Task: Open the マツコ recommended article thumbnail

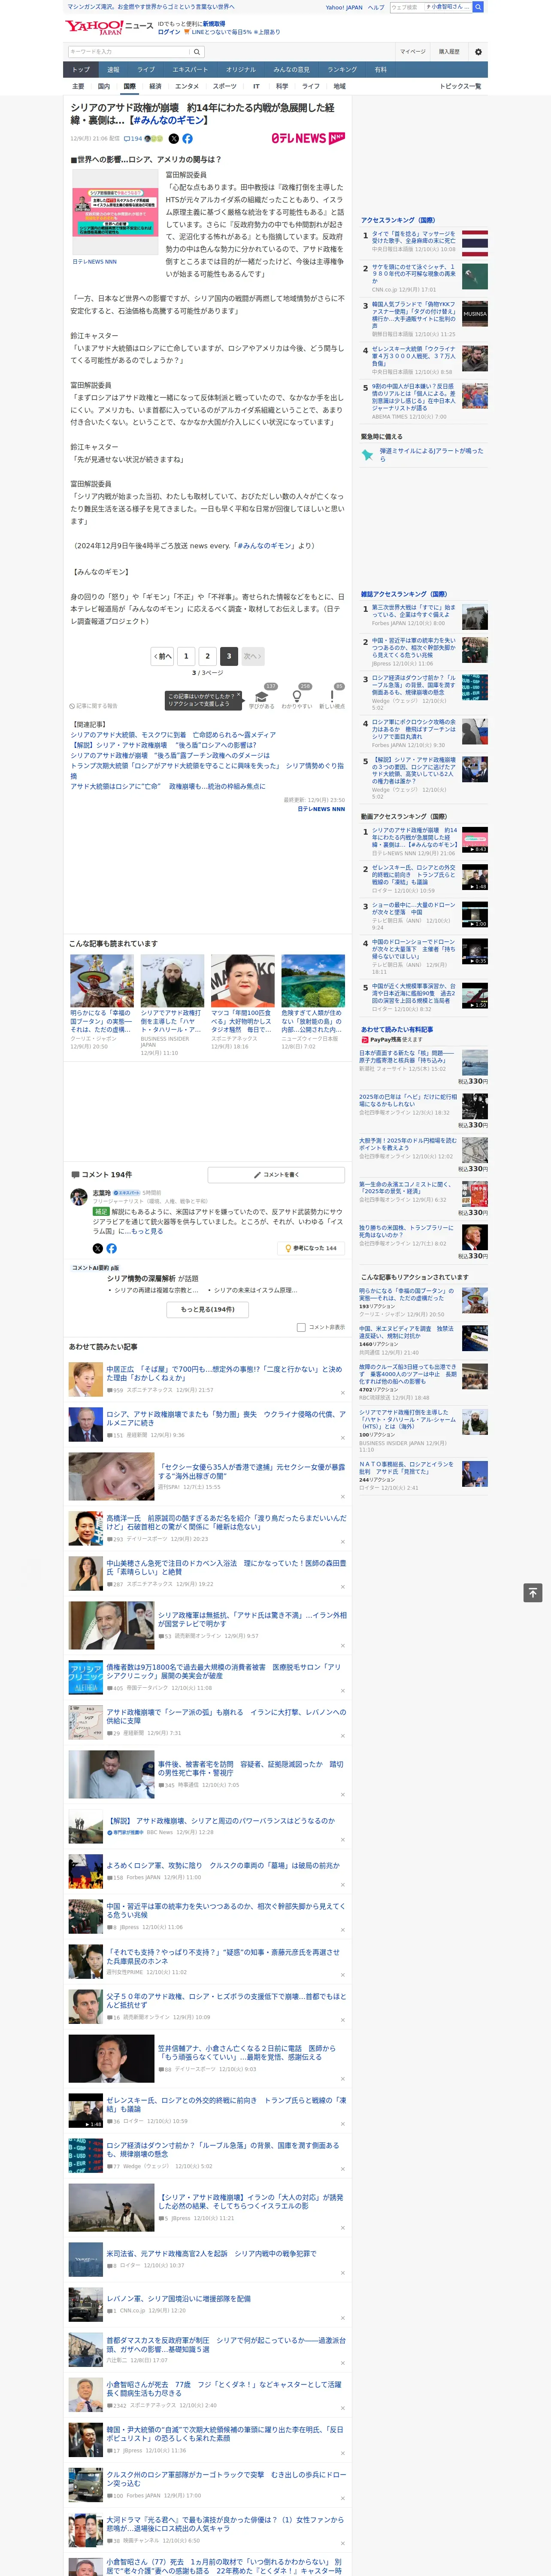Action: (242, 980)
